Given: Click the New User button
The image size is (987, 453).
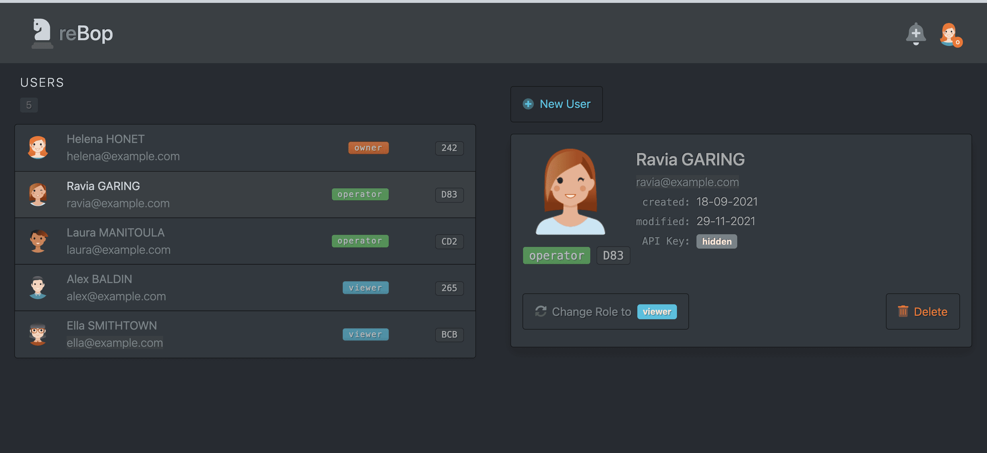Looking at the screenshot, I should 556,104.
